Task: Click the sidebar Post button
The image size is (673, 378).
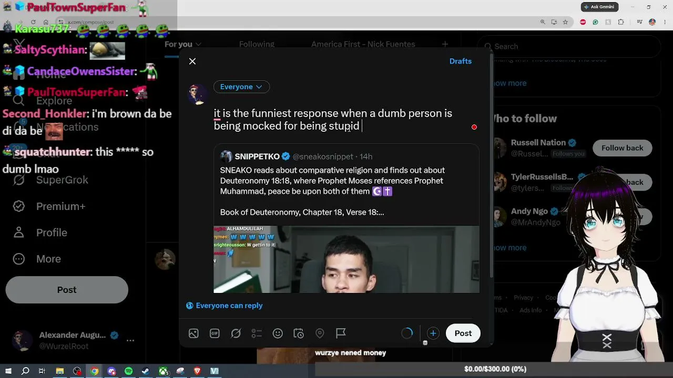Action: coord(67,290)
